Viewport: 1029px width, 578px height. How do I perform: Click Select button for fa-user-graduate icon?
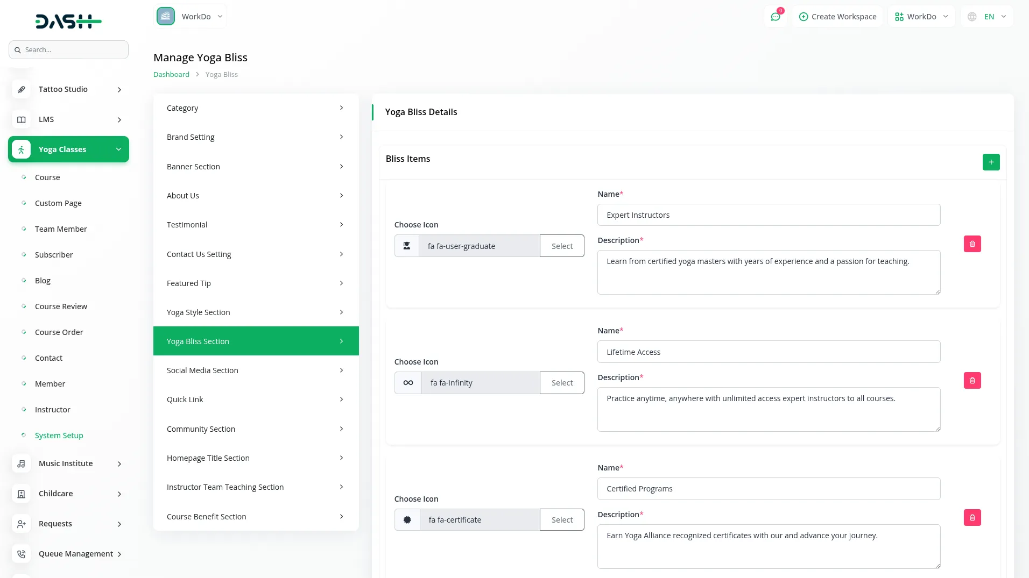click(562, 246)
